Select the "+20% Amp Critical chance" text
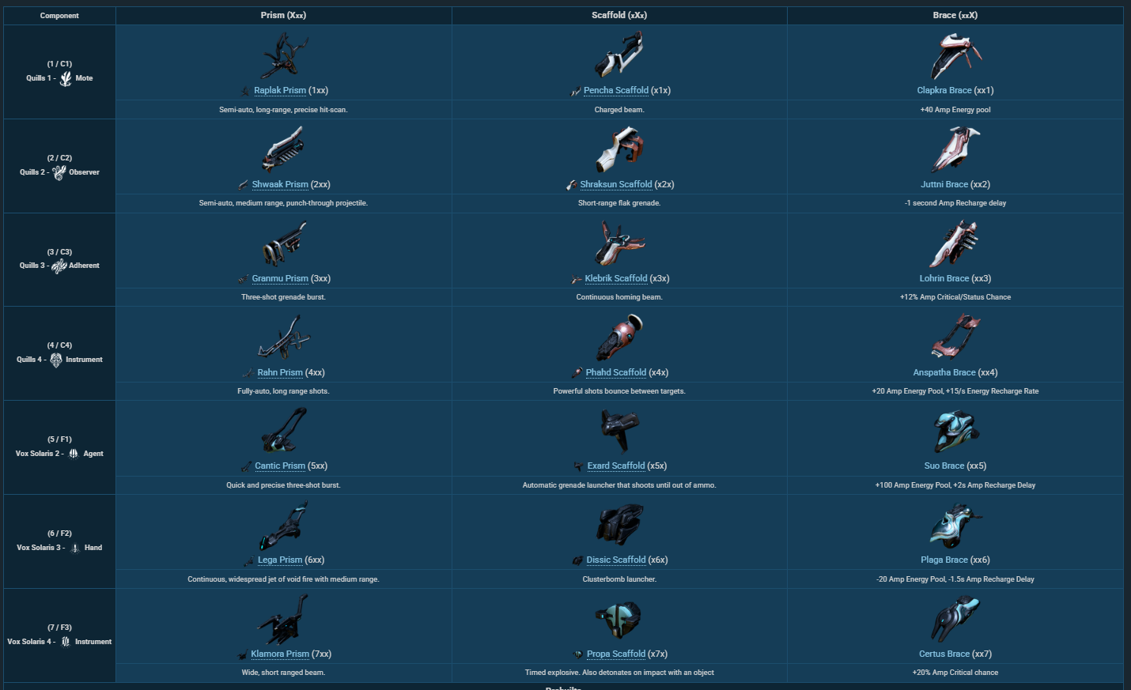The image size is (1131, 690). coord(955,673)
